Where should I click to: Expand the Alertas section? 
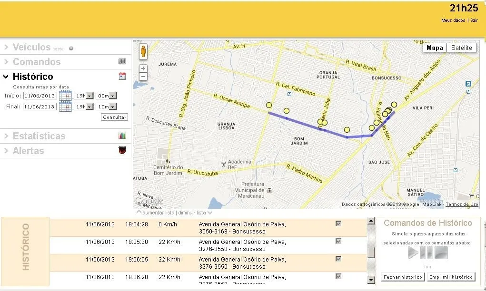point(28,151)
